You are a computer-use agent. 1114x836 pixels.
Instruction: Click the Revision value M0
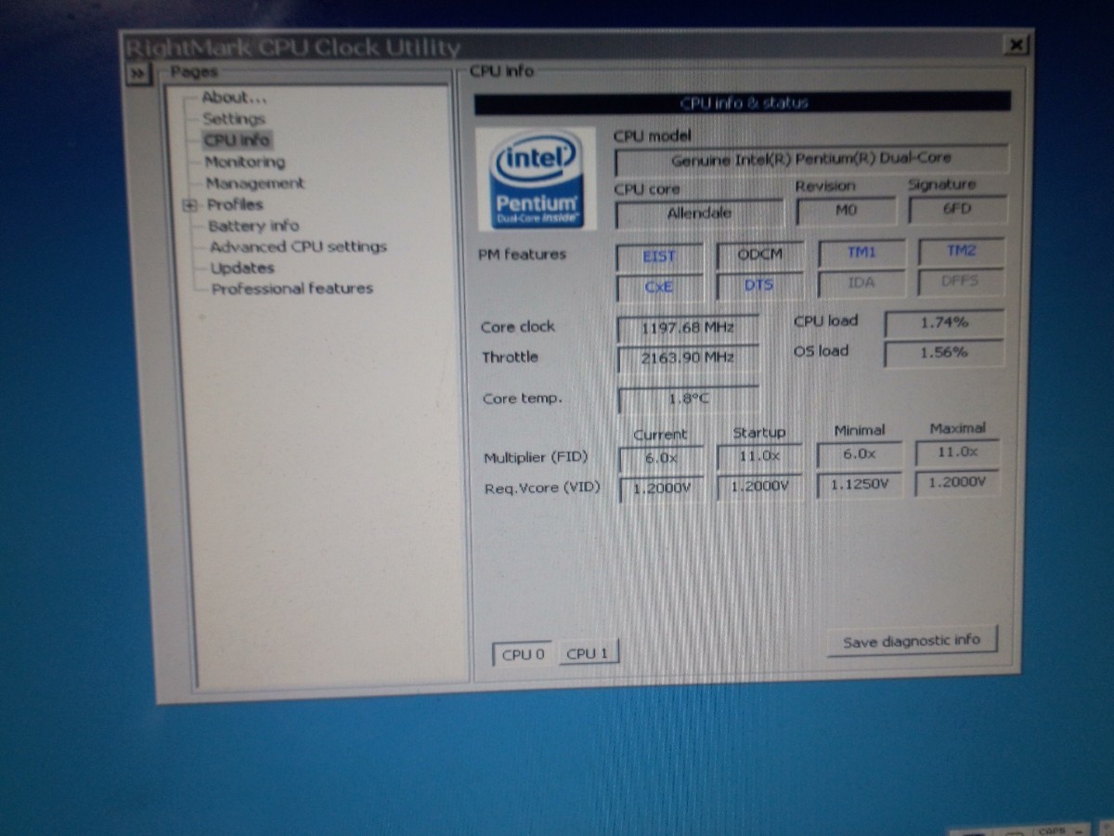846,210
